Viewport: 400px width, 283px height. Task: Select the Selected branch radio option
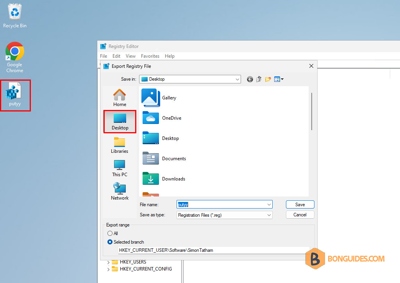[x=126, y=242]
